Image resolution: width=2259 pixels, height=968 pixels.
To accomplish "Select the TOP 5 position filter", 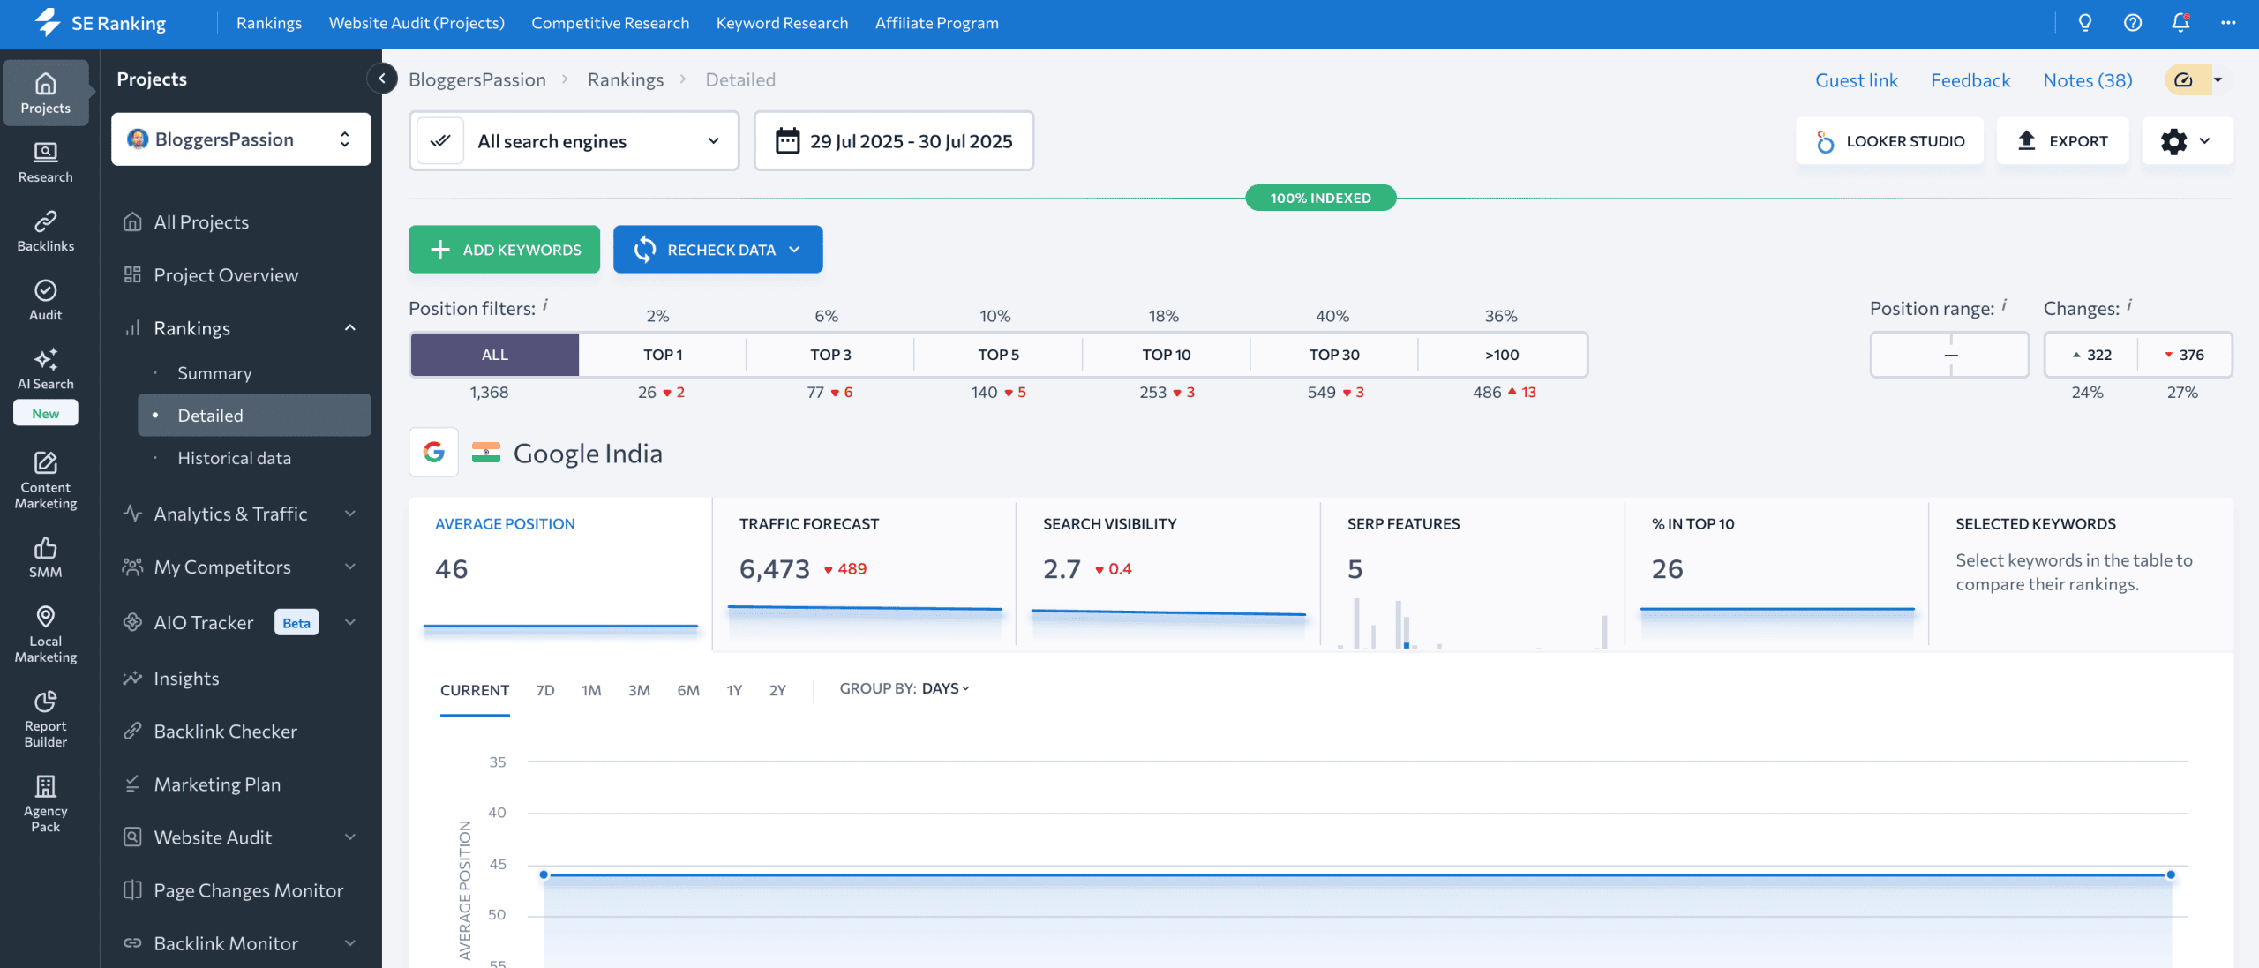I will pyautogui.click(x=998, y=355).
